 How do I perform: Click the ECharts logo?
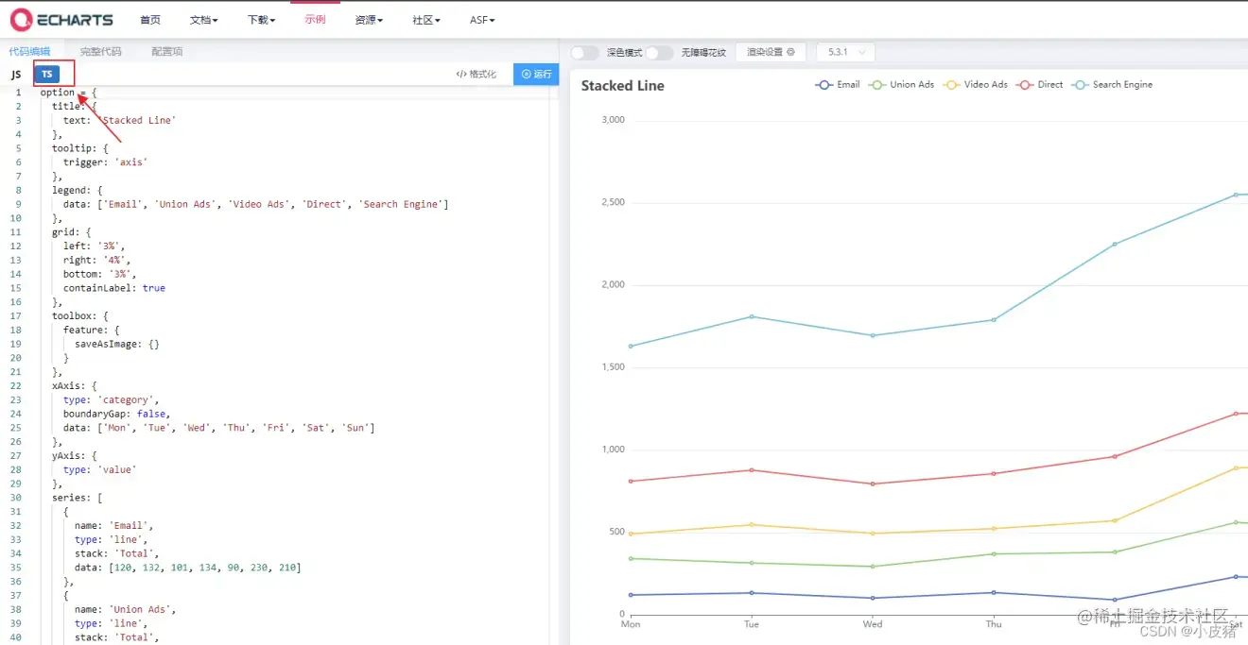pos(61,19)
